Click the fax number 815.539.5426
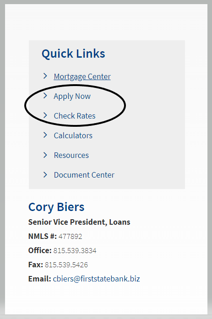The width and height of the screenshot is (212, 319). click(x=66, y=265)
